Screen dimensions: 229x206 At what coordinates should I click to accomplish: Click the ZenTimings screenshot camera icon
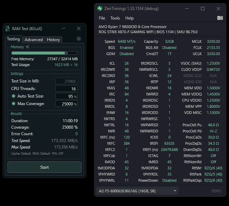click(220, 18)
